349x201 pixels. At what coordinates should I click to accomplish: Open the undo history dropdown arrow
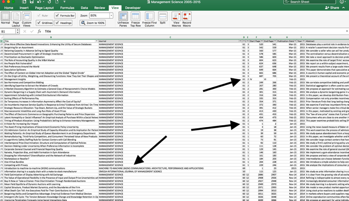43,2
